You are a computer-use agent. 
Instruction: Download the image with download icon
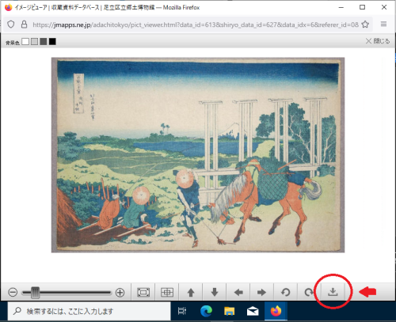click(333, 292)
